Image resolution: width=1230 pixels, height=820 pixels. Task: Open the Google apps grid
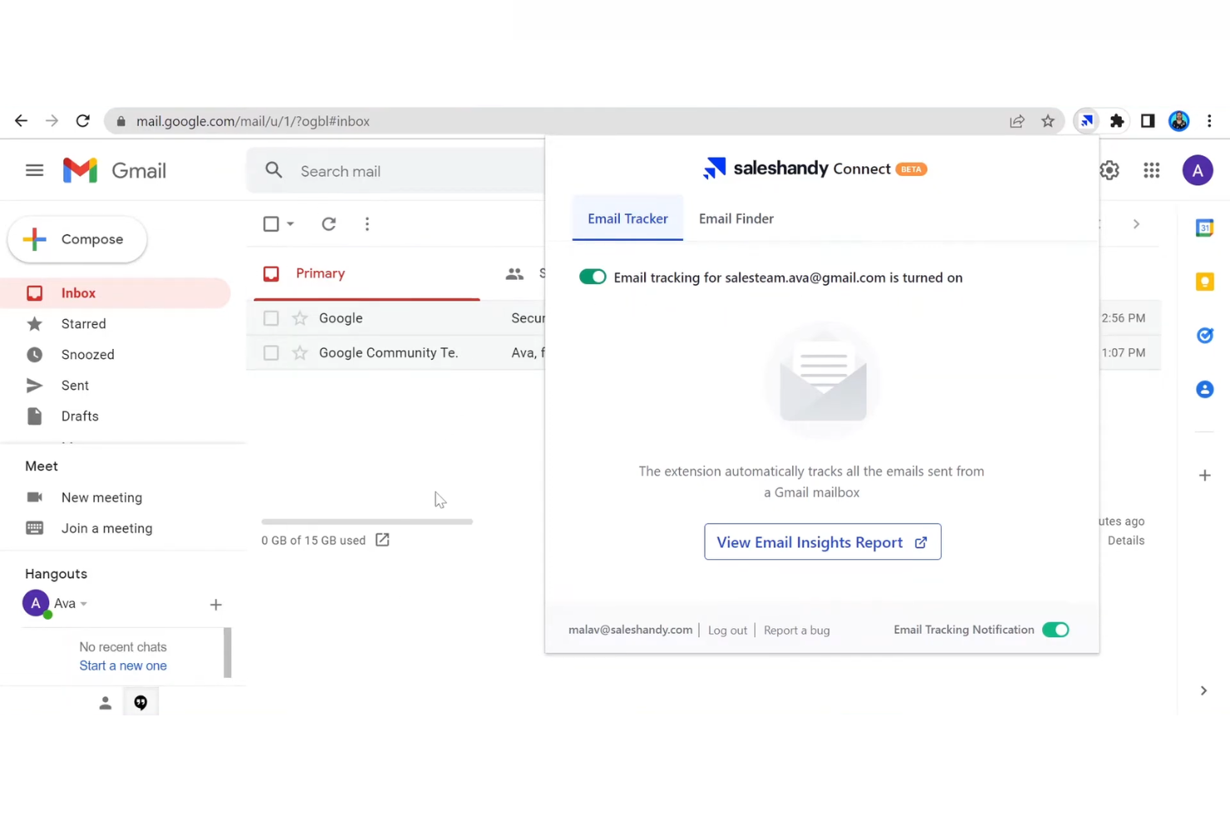(1151, 169)
